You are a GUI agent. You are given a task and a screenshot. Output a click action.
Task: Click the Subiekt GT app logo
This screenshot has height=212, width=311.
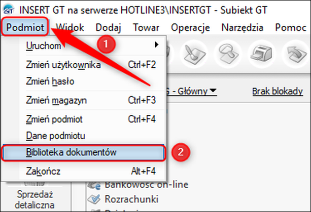click(9, 9)
